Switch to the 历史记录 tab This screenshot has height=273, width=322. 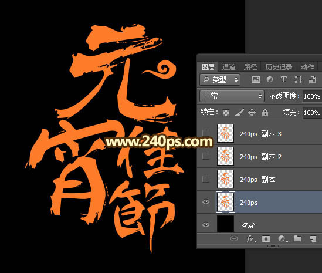pos(279,67)
